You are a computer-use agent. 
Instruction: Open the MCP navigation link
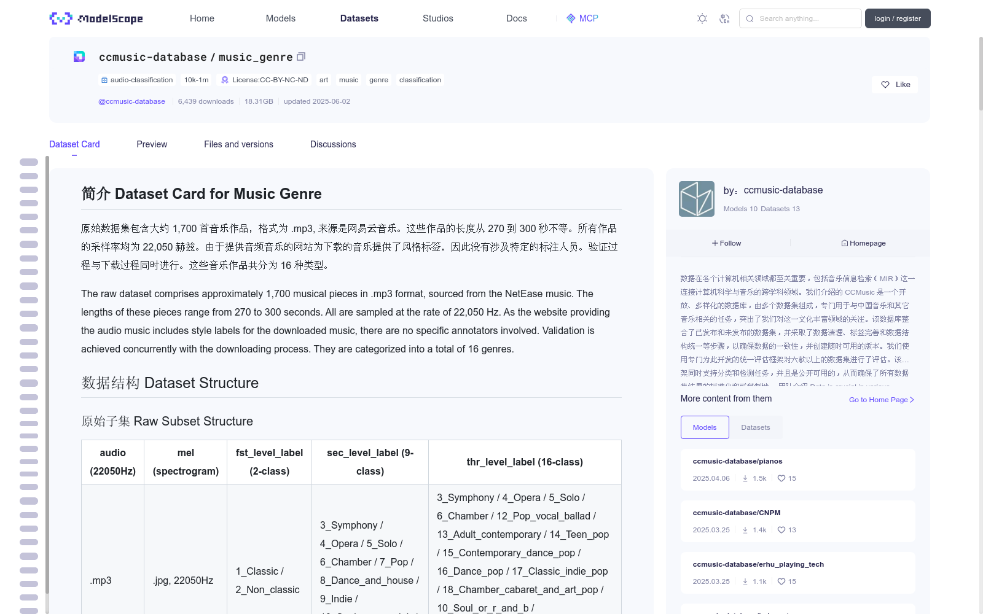(x=582, y=18)
